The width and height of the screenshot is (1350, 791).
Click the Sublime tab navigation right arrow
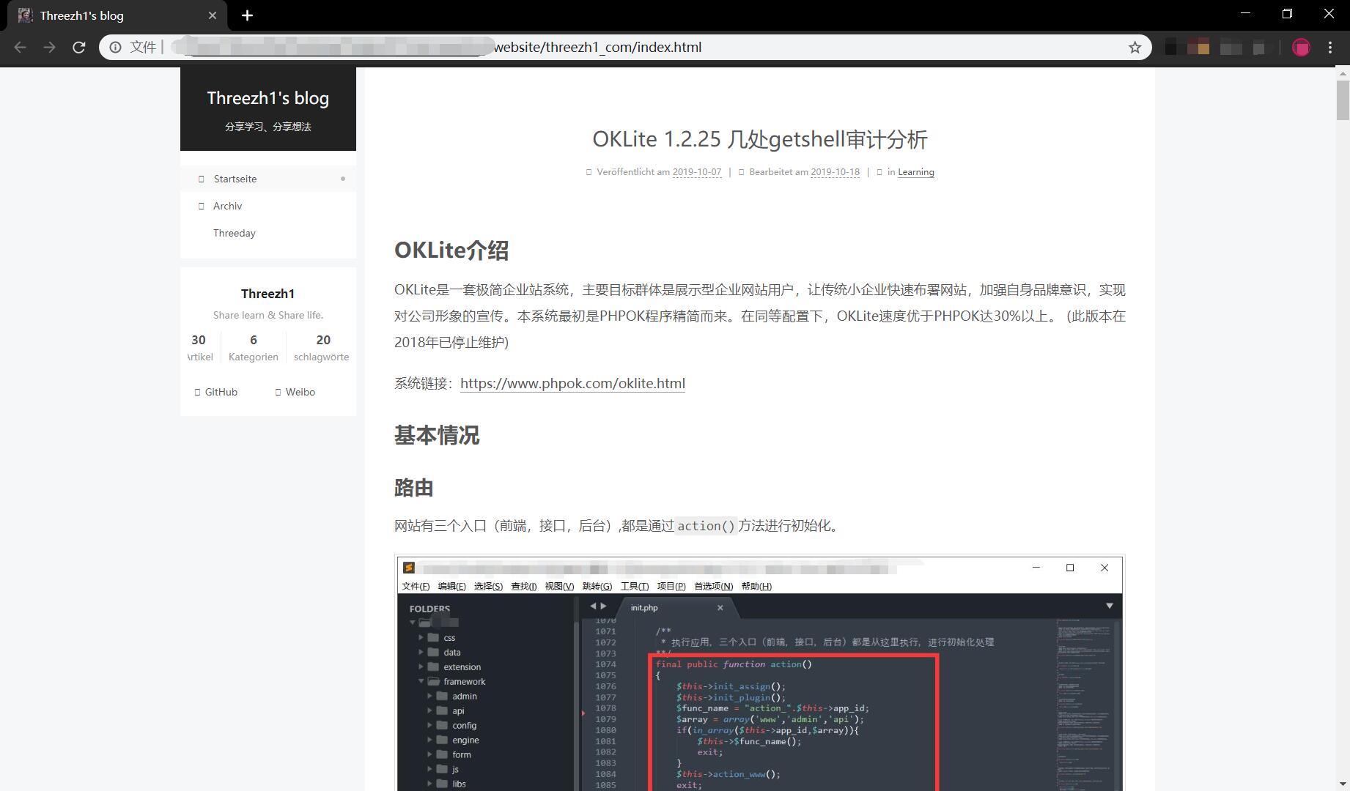(x=603, y=606)
